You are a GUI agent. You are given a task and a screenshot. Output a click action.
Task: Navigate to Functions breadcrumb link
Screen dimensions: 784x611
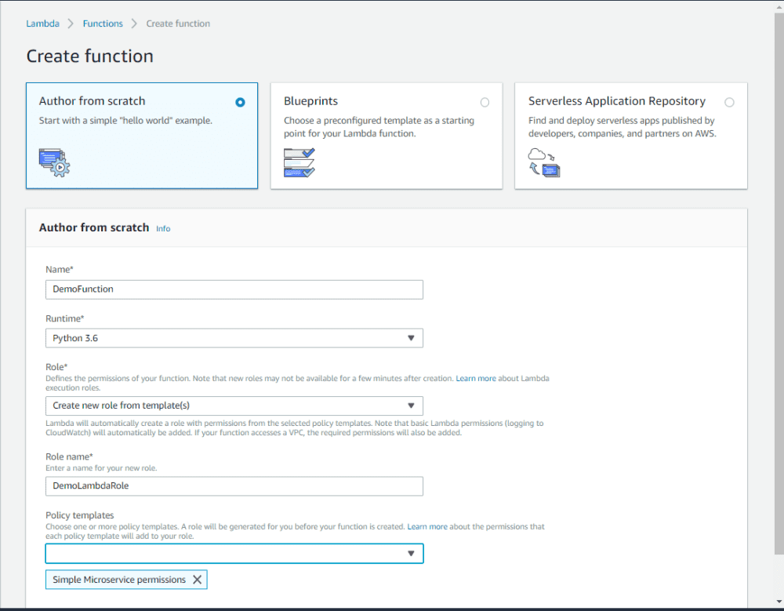click(103, 24)
